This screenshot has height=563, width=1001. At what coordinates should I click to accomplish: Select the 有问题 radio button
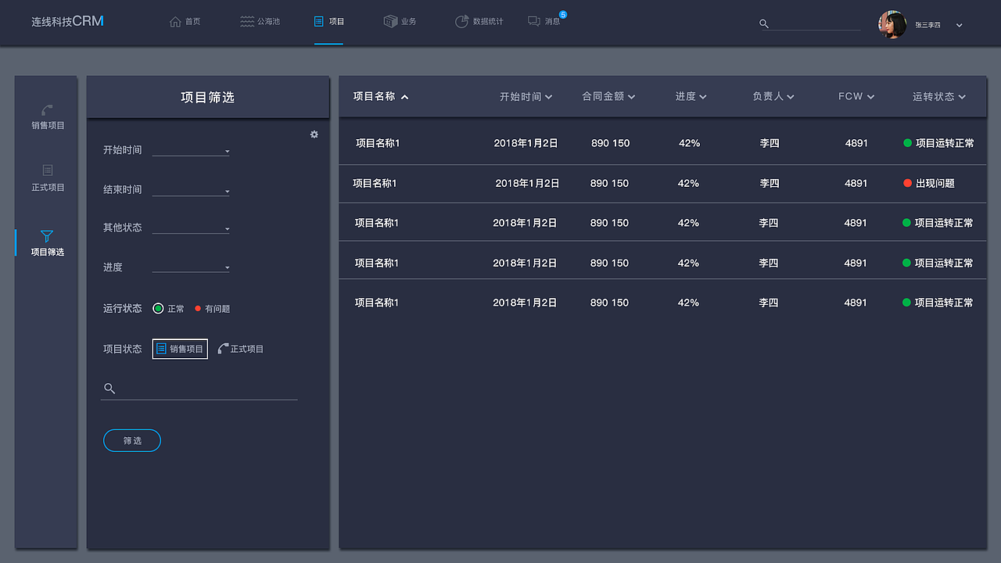(x=199, y=308)
